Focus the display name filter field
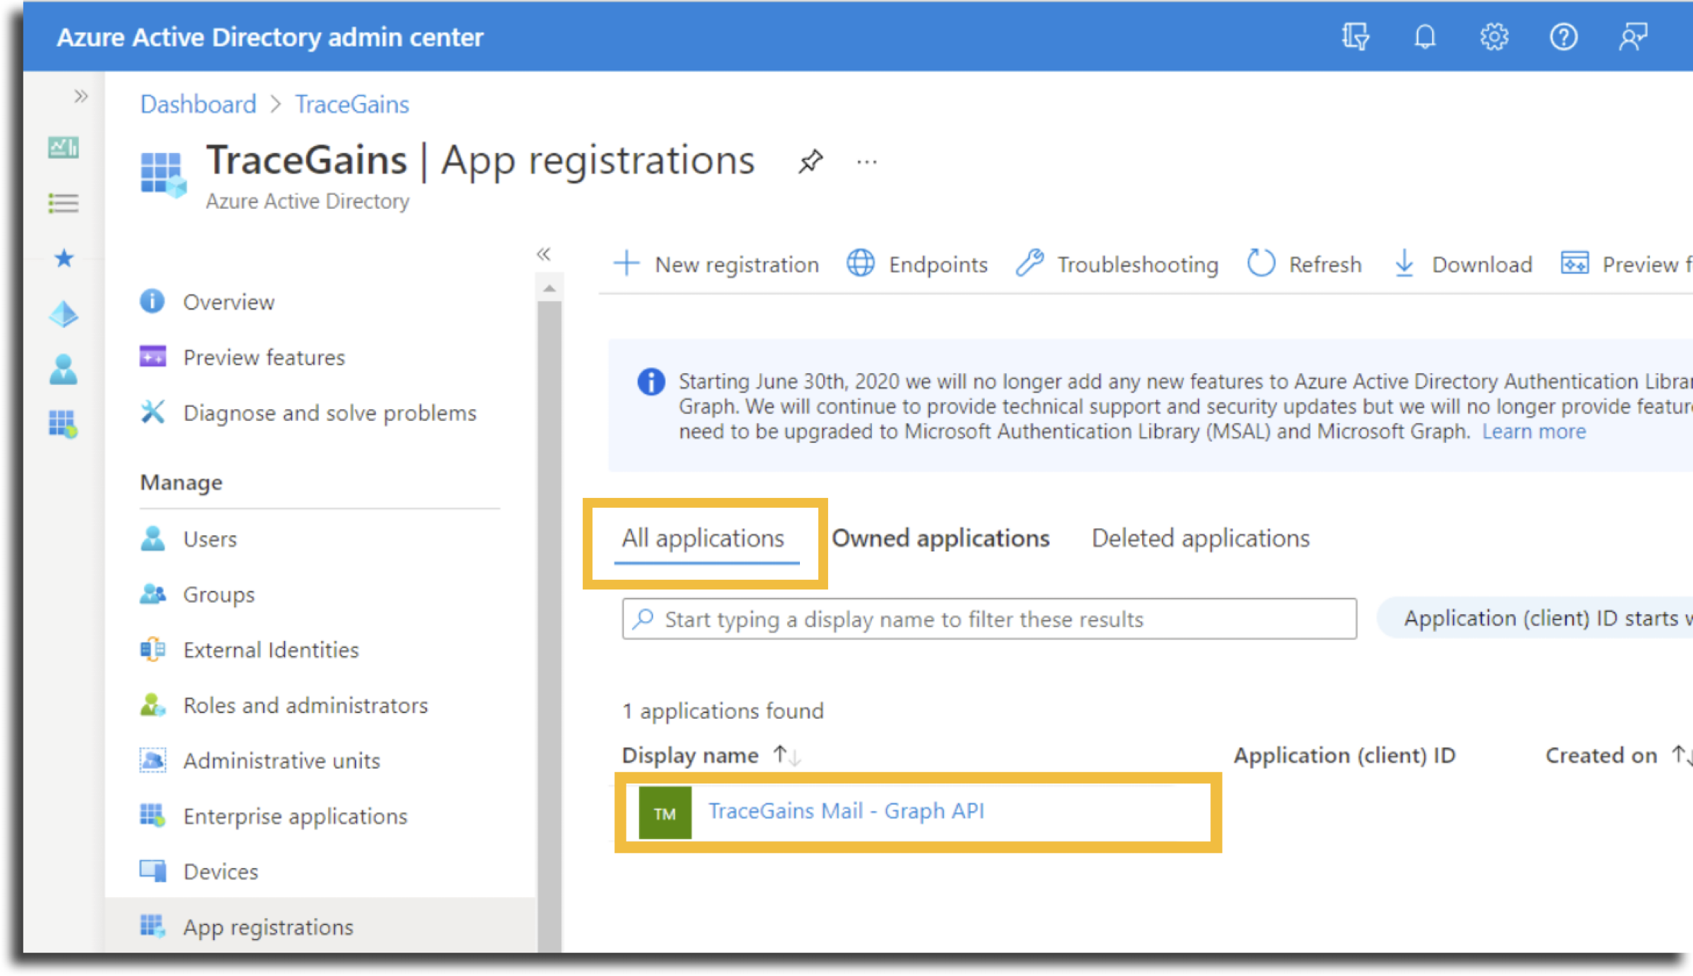Viewport: 1693px width, 976px height. coord(989,619)
